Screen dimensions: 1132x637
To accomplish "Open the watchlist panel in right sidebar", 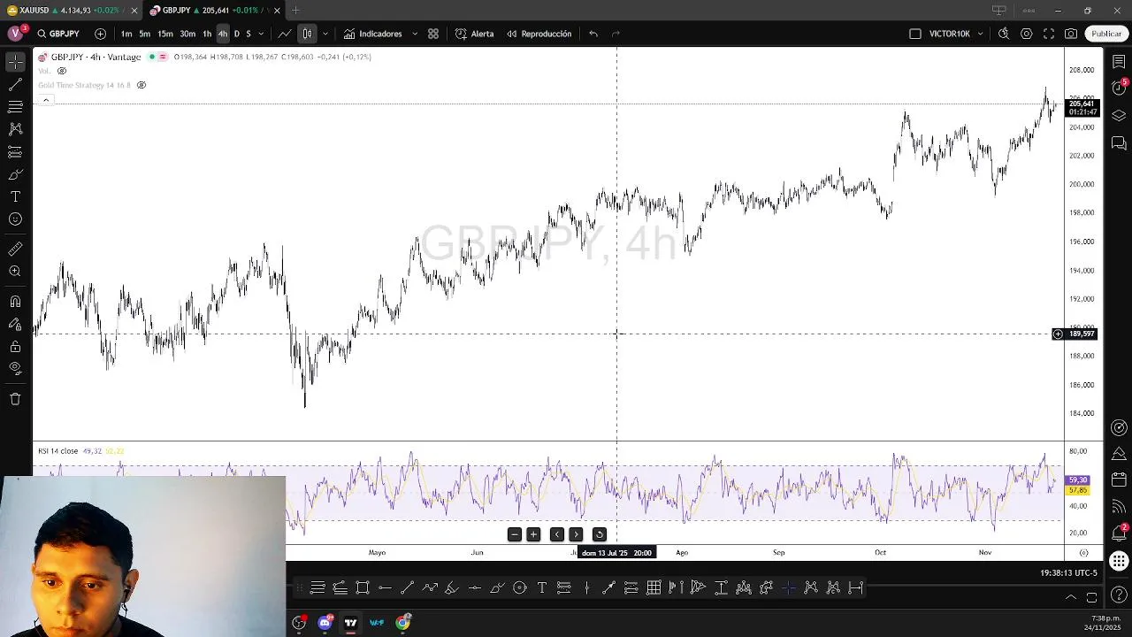I will pyautogui.click(x=1119, y=62).
